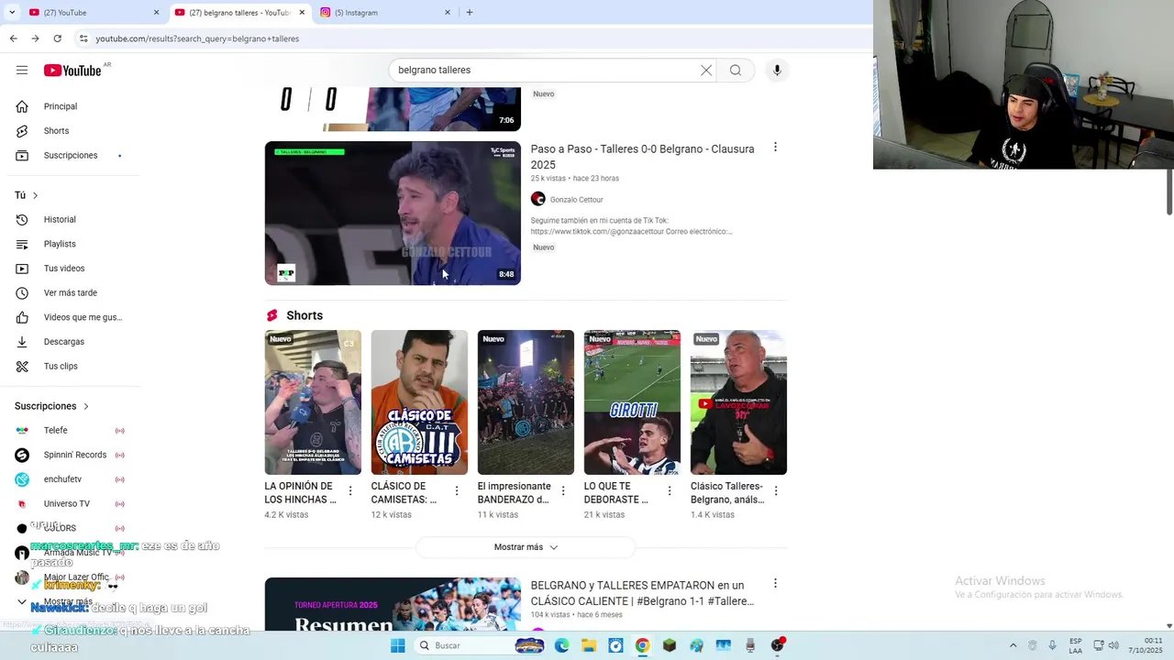Viewport: 1174px width, 660px height.
Task: Open options for CLÁSICO DE CAMISETAS short
Action: click(456, 491)
